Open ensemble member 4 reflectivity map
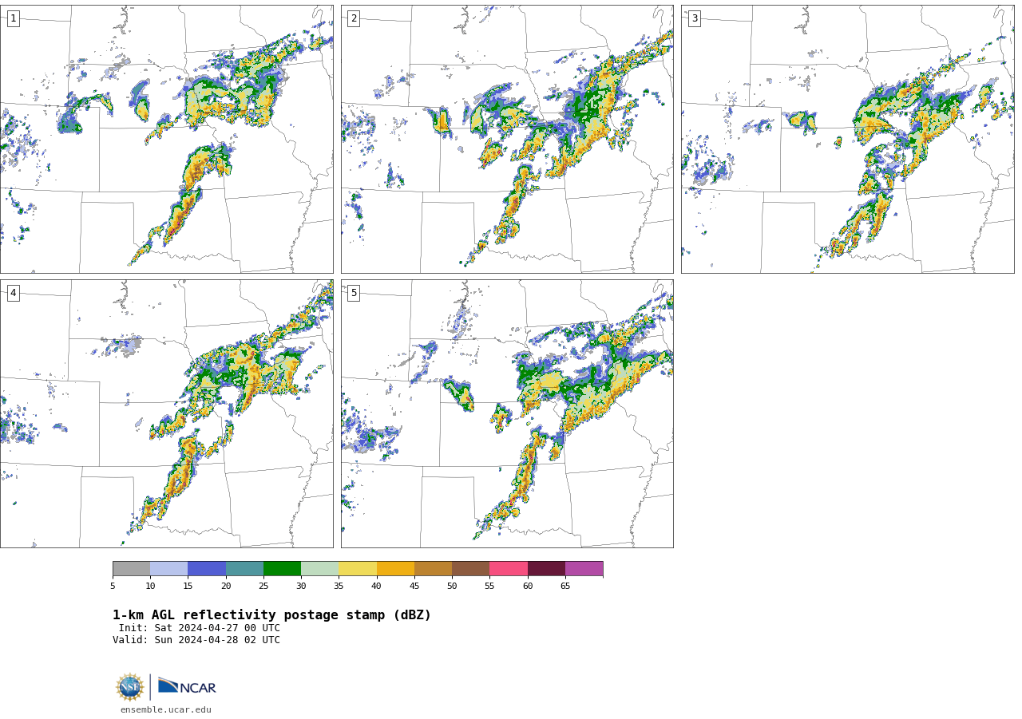This screenshot has width=1022, height=719. coord(166,413)
